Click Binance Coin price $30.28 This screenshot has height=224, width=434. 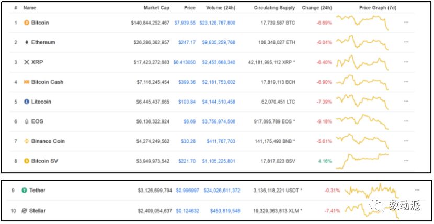point(188,141)
